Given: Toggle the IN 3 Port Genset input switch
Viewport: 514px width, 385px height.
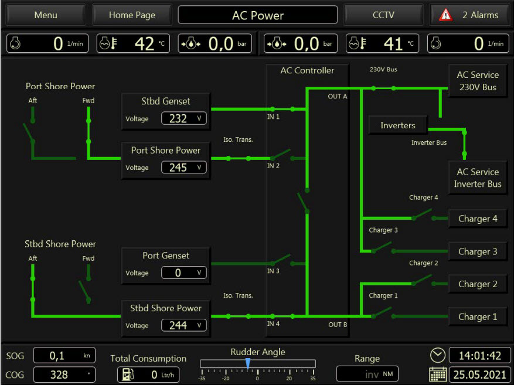Looking at the screenshot, I should [281, 260].
